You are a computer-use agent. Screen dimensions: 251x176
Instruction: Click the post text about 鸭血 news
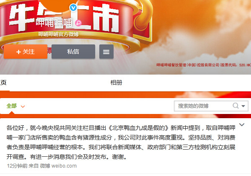pyautogui.click(x=121, y=142)
